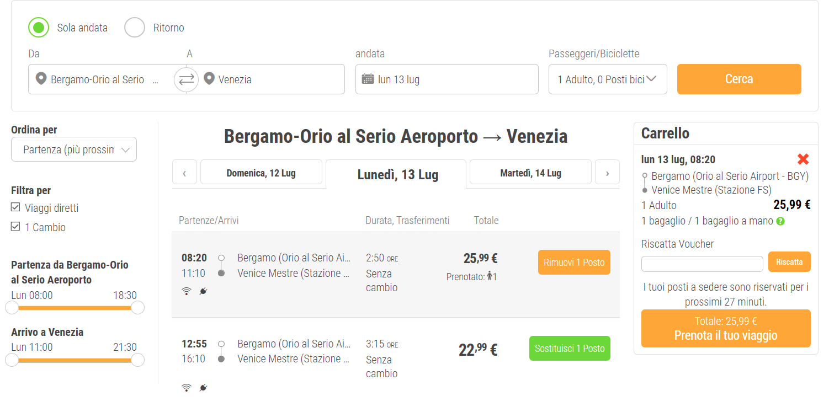Screen dimensions: 829x412
Task: Uncheck the Viaggi diretti filter
Action: pyautogui.click(x=16, y=208)
